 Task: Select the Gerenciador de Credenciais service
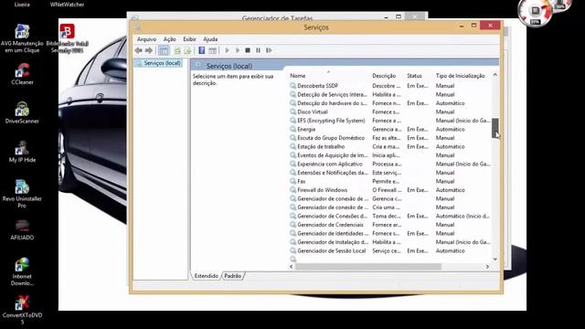pyautogui.click(x=390, y=225)
